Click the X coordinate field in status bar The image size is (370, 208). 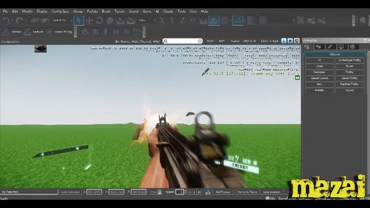[x=94, y=192]
